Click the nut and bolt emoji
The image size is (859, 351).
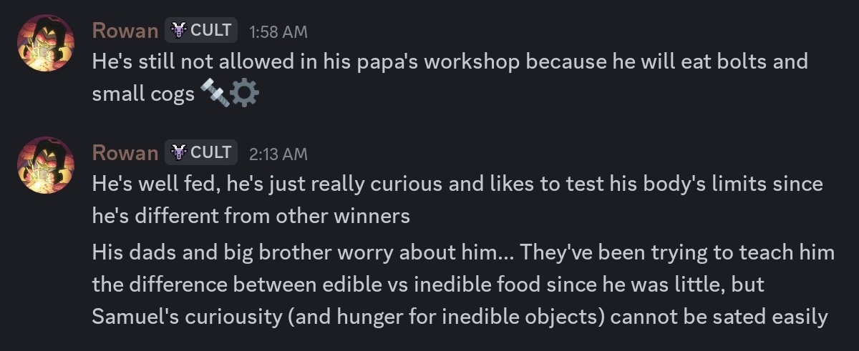215,93
